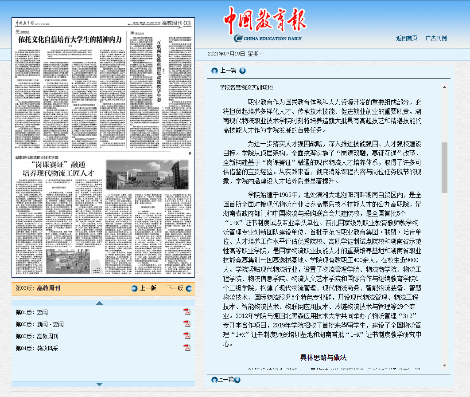Screen dimensions: 470x397
Task: Open 广告刊例 link
Action: coord(436,38)
